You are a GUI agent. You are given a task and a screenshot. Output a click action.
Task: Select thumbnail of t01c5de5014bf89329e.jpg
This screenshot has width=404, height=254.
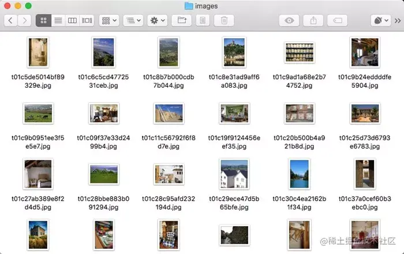38,53
